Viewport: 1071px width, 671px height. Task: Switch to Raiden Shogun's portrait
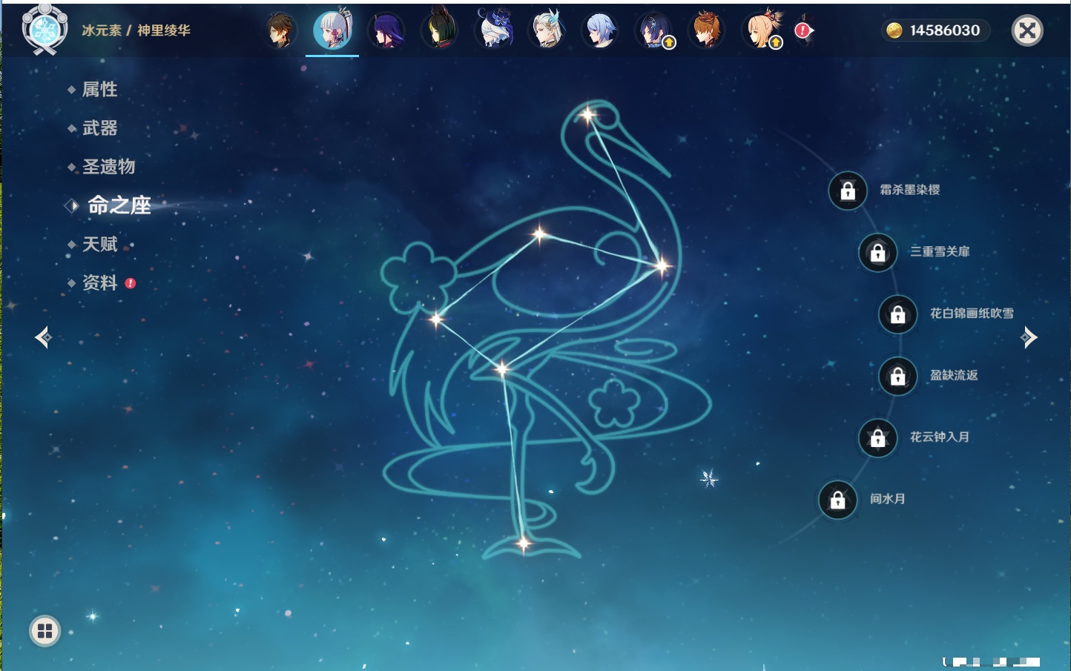pos(386,31)
